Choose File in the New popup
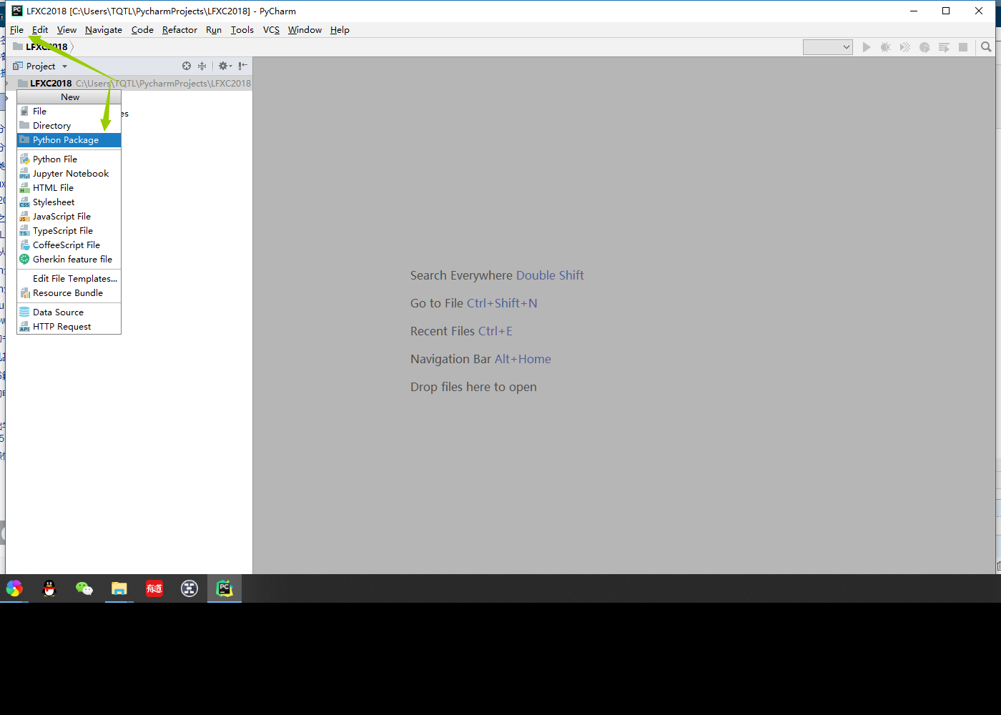The width and height of the screenshot is (1001, 715). point(69,112)
